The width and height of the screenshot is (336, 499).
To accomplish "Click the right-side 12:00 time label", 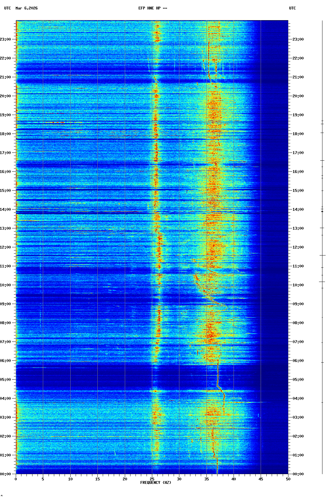I will click(x=298, y=247).
